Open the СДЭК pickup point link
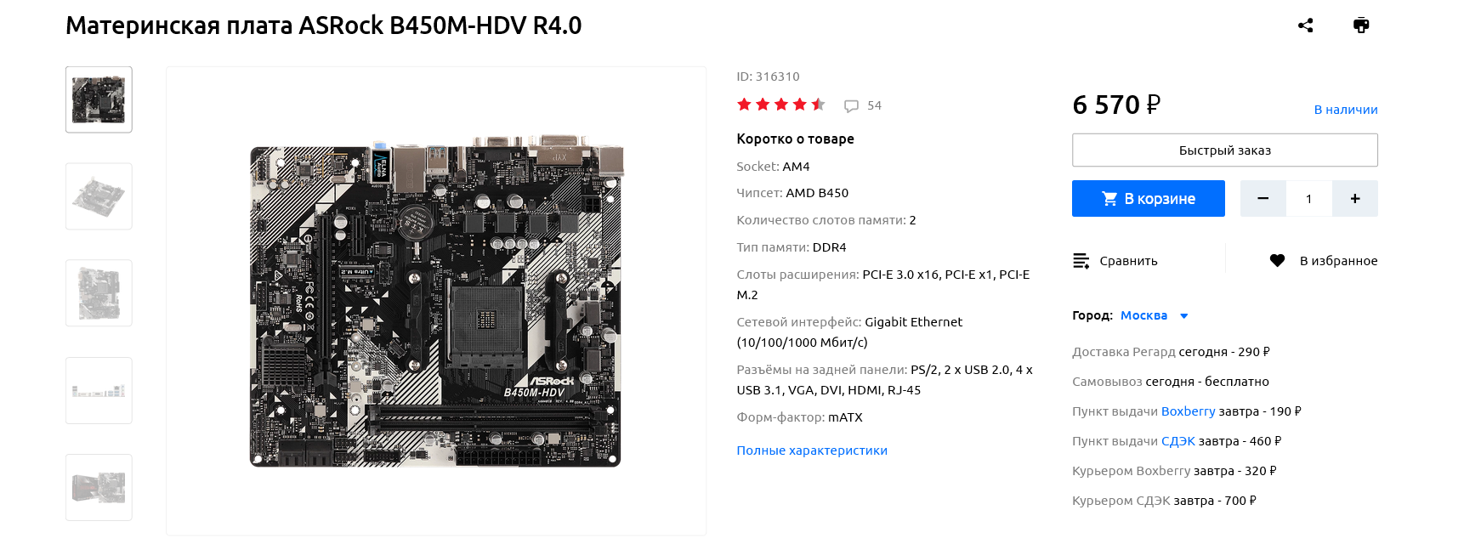Viewport: 1464px width, 544px height. 1177,441
